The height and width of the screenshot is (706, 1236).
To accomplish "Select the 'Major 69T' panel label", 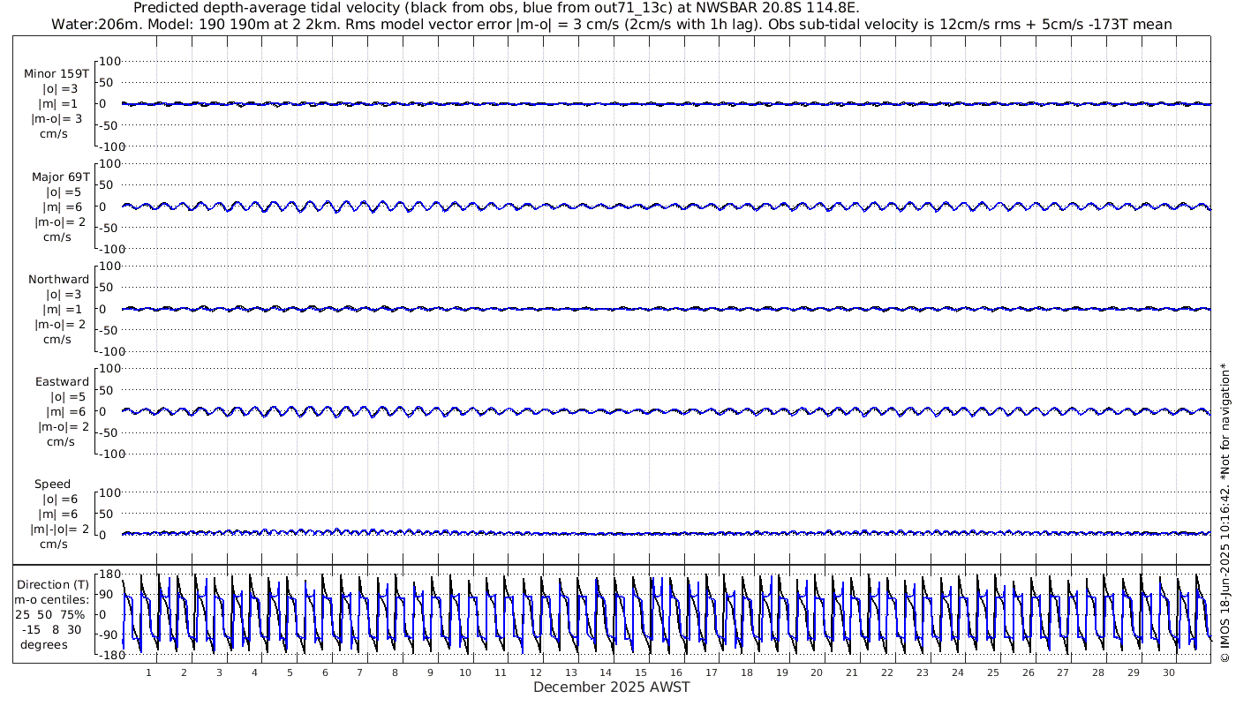I will click(60, 176).
